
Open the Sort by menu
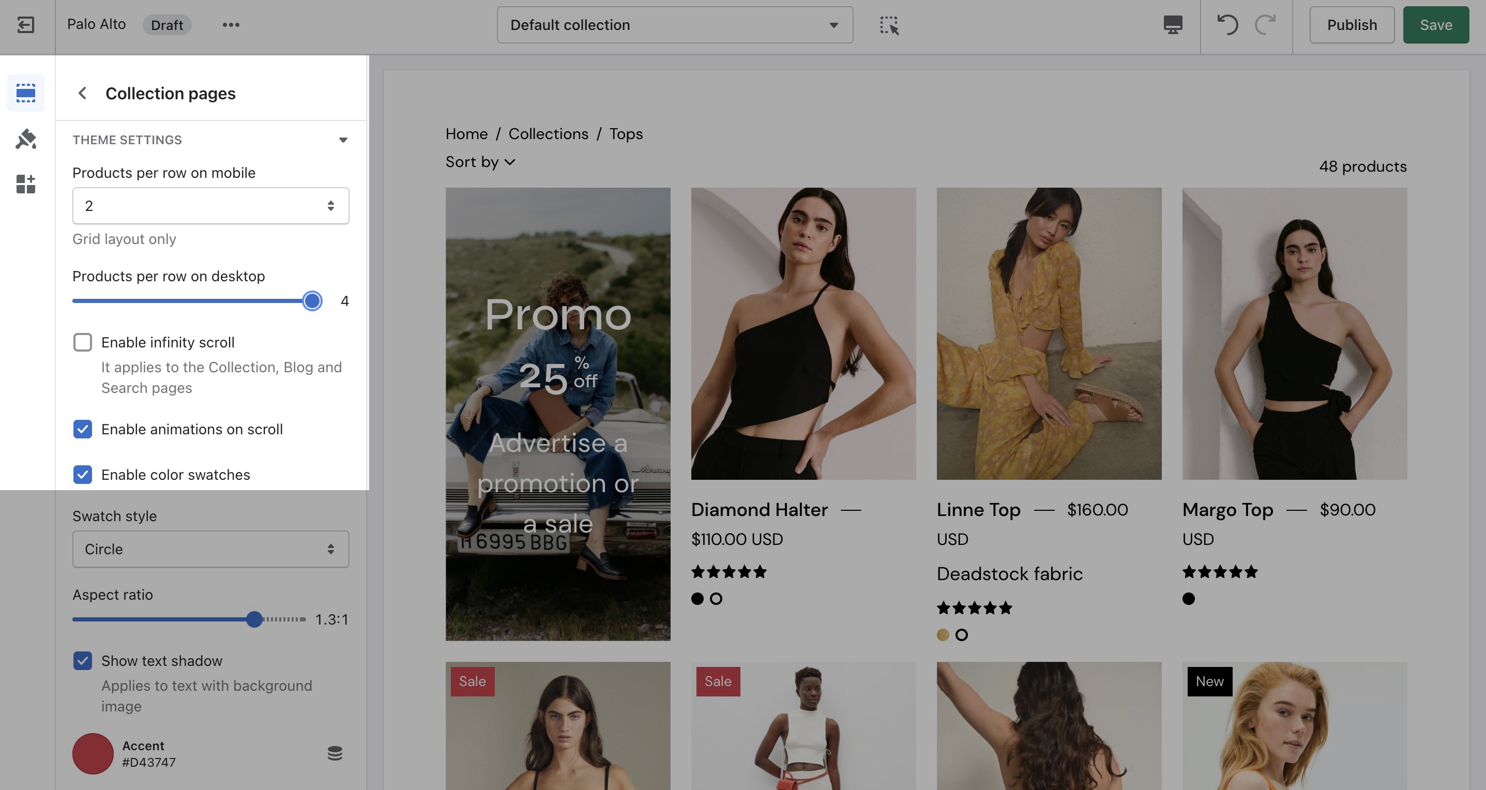point(480,162)
